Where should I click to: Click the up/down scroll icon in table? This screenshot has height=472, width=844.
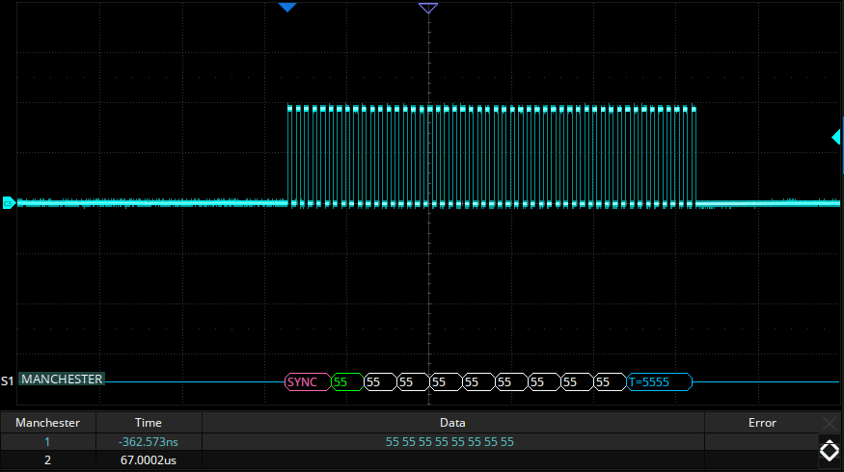pyautogui.click(x=829, y=450)
